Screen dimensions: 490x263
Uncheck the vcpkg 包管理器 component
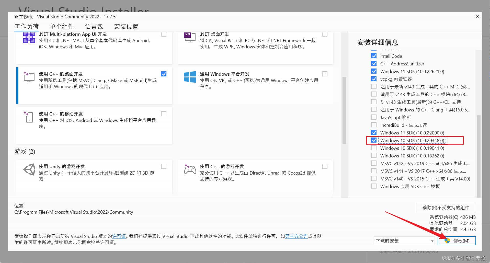click(x=374, y=79)
